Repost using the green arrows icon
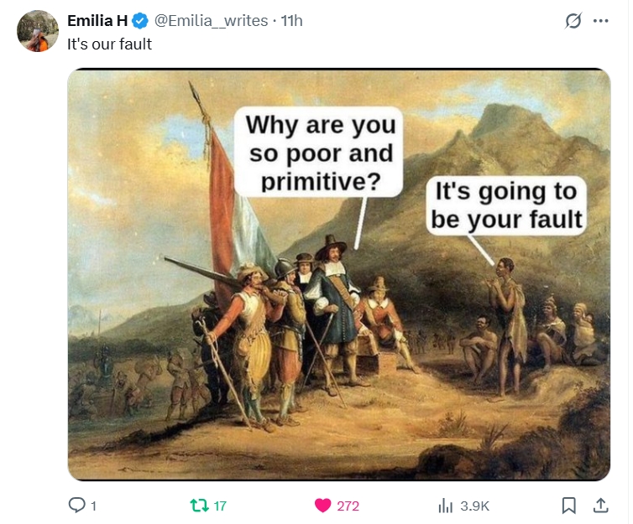 (x=199, y=505)
